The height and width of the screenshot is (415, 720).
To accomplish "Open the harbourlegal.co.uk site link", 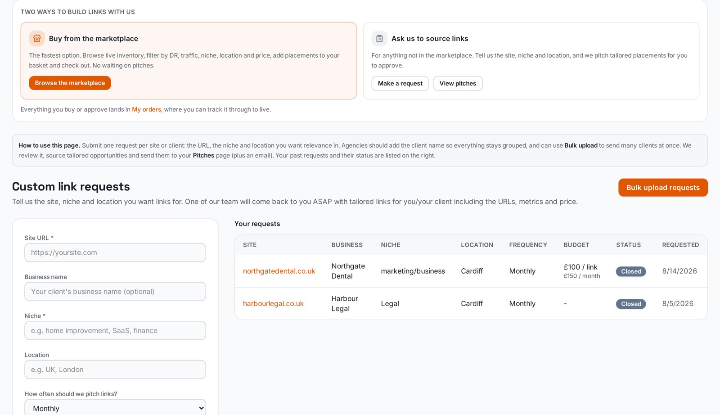I will pos(273,303).
